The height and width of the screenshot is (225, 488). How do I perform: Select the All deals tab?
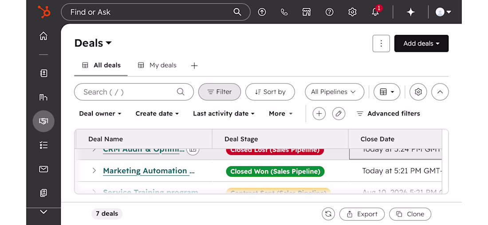(x=101, y=65)
